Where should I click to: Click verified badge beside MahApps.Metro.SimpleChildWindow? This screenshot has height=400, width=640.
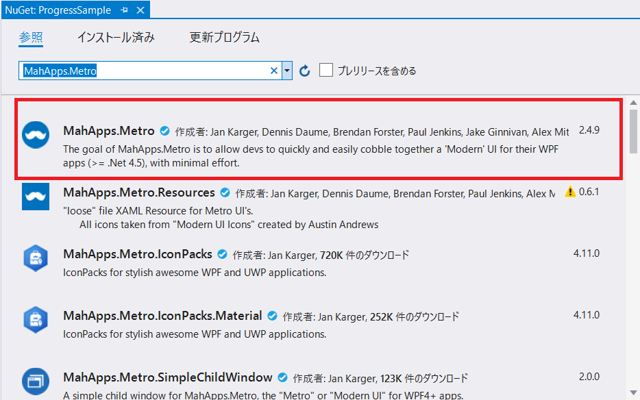[x=282, y=377]
